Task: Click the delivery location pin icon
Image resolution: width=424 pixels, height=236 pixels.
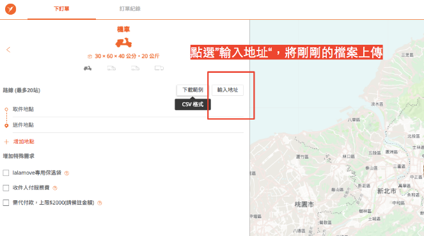Action: coord(6,125)
